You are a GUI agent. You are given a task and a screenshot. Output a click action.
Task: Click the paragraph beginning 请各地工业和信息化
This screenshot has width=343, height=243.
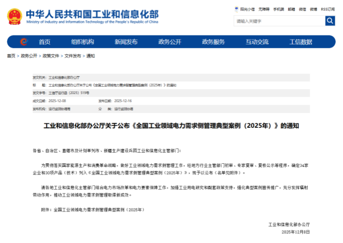170,191
